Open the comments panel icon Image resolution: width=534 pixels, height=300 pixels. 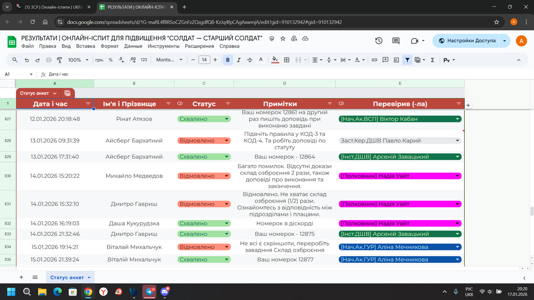coord(396,41)
